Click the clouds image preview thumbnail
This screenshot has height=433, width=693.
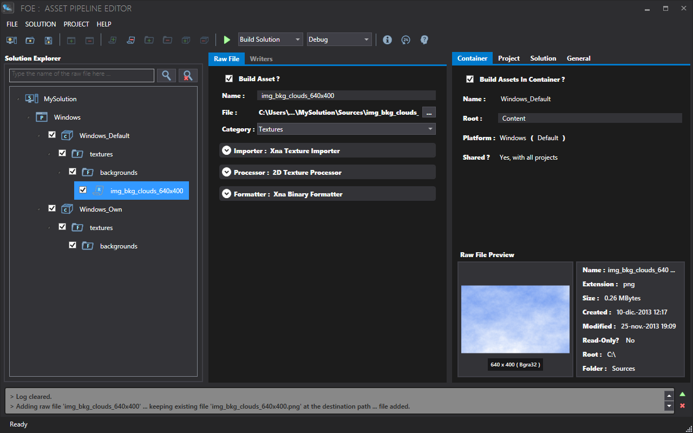click(x=515, y=319)
